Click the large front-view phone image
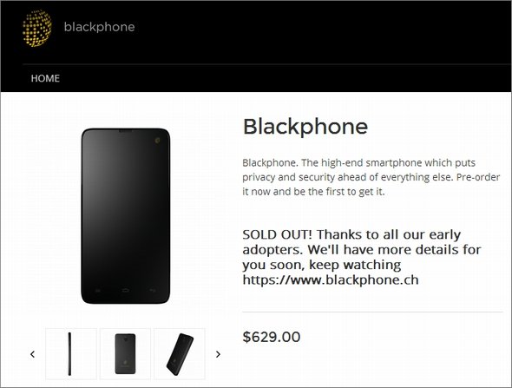This screenshot has width=512, height=388. tap(125, 216)
